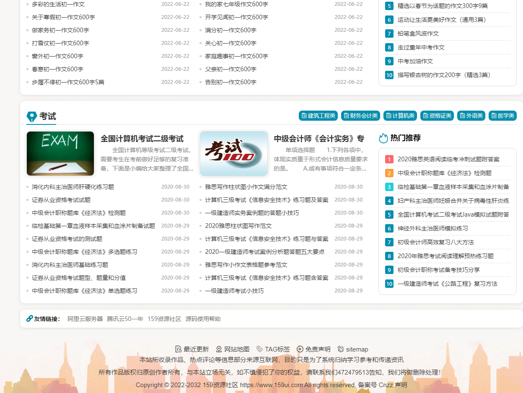
Task: Click the cross-circle icon beside 免责声明
Action: 300,349
